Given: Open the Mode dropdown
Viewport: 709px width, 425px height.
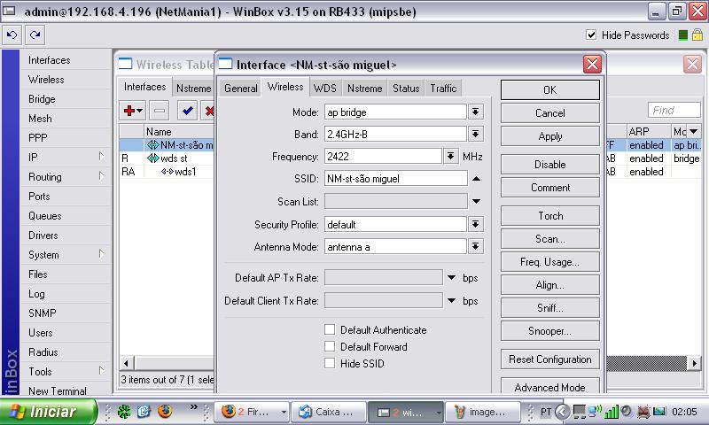Looking at the screenshot, I should click(475, 112).
